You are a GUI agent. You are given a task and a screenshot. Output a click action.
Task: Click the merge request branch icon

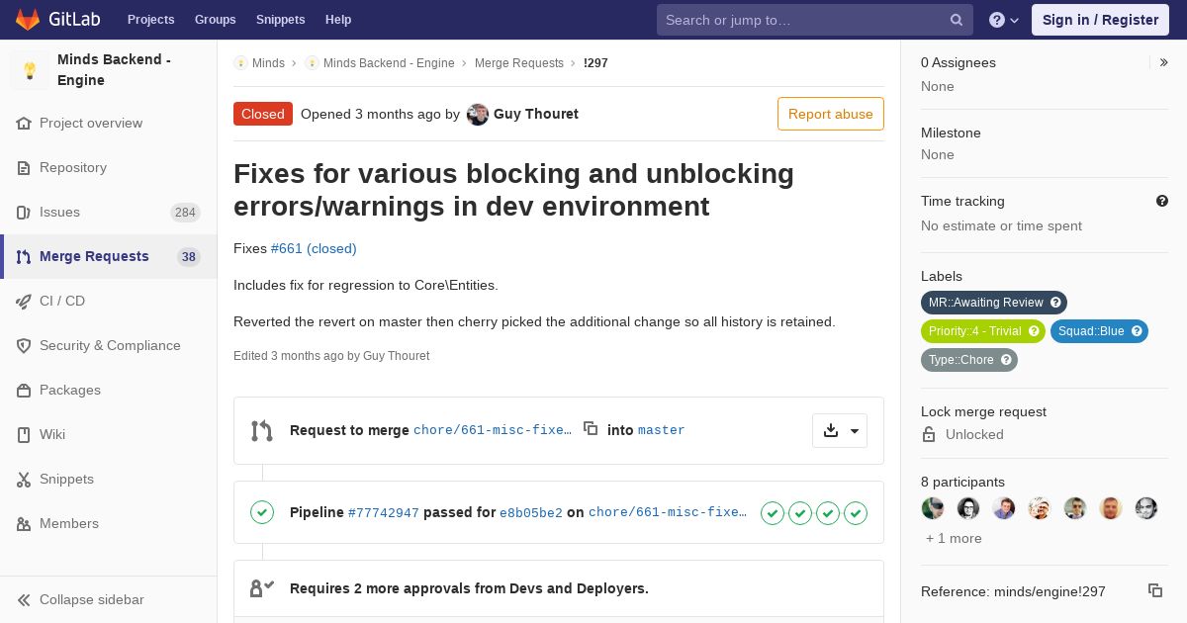[262, 430]
